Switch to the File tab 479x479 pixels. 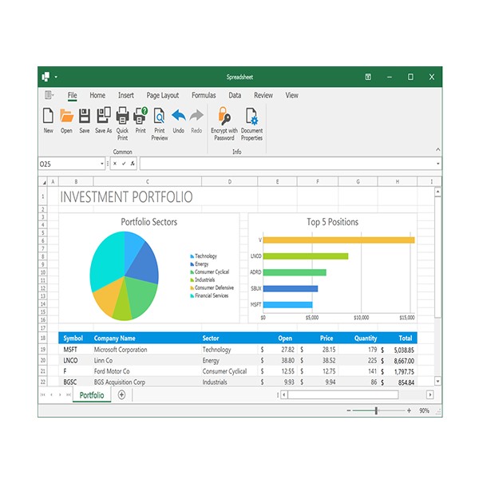click(x=73, y=95)
